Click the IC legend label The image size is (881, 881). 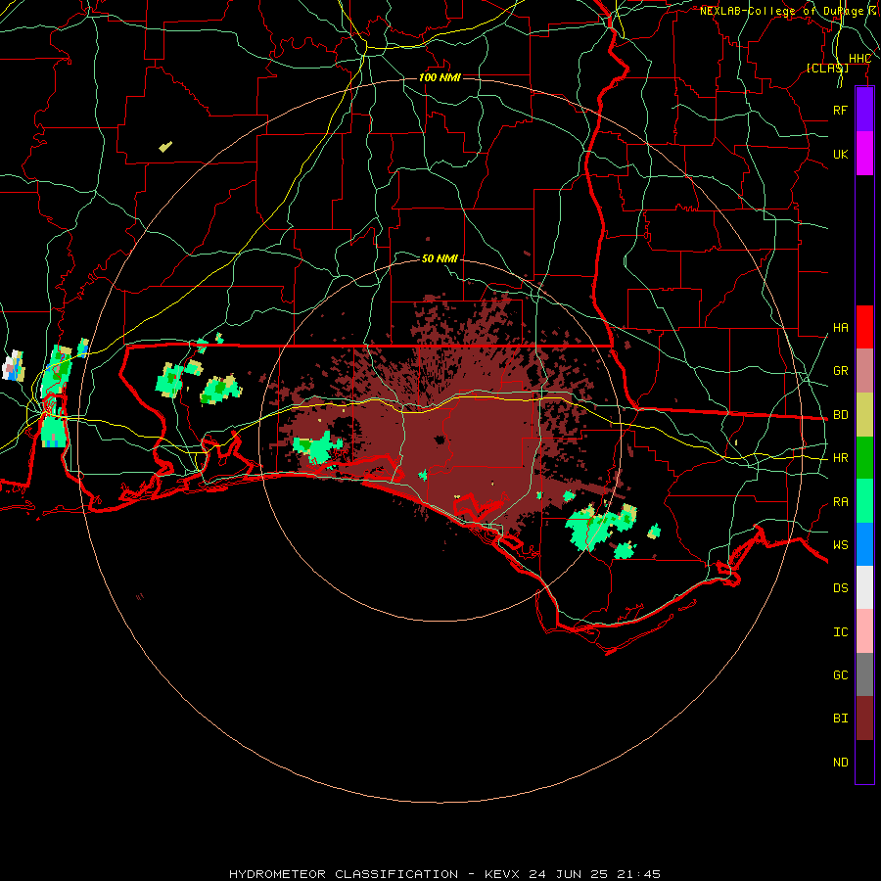pyautogui.click(x=840, y=632)
